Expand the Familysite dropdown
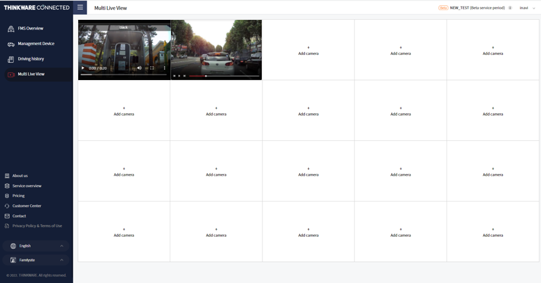Screen dimensions: 541x283 (x=37, y=260)
